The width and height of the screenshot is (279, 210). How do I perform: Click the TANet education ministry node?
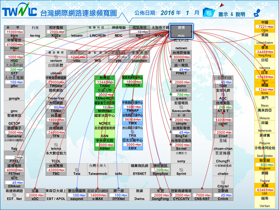click(x=105, y=82)
